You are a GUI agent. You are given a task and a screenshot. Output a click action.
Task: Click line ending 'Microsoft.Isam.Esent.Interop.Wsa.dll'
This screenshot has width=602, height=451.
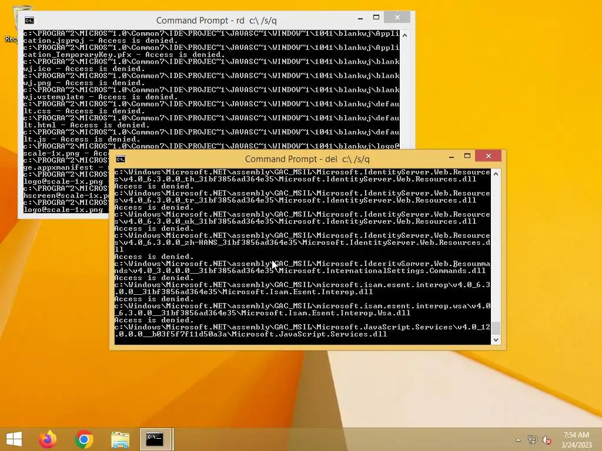(x=263, y=314)
